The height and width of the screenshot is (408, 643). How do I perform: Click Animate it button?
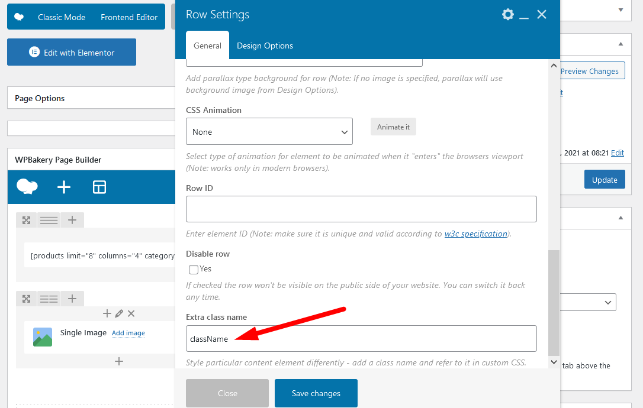pos(393,127)
